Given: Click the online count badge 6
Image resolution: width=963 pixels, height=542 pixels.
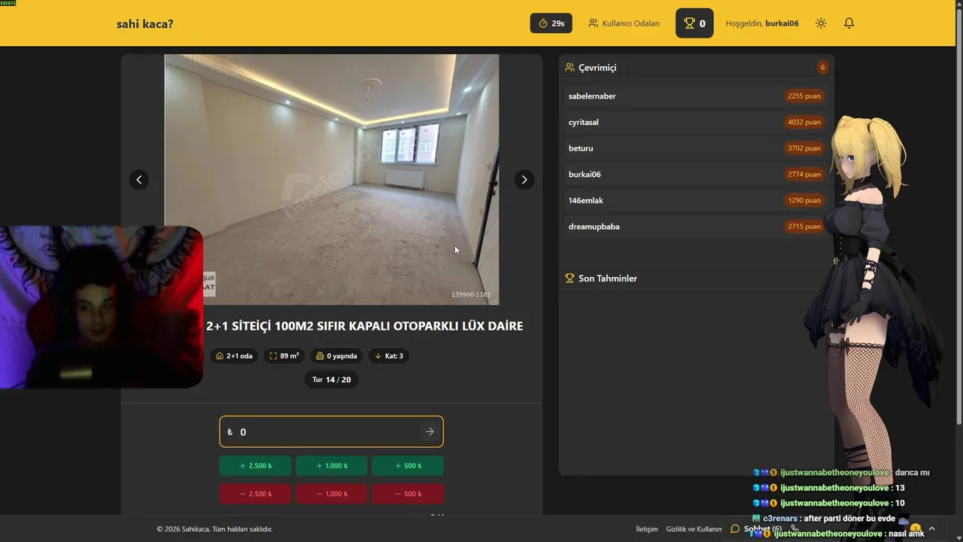Looking at the screenshot, I should coord(822,68).
